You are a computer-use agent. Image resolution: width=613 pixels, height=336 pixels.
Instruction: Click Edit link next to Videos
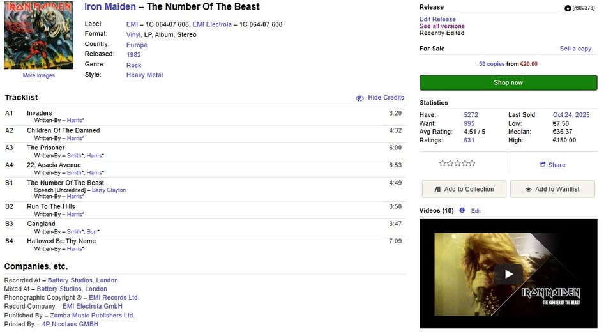tap(476, 211)
